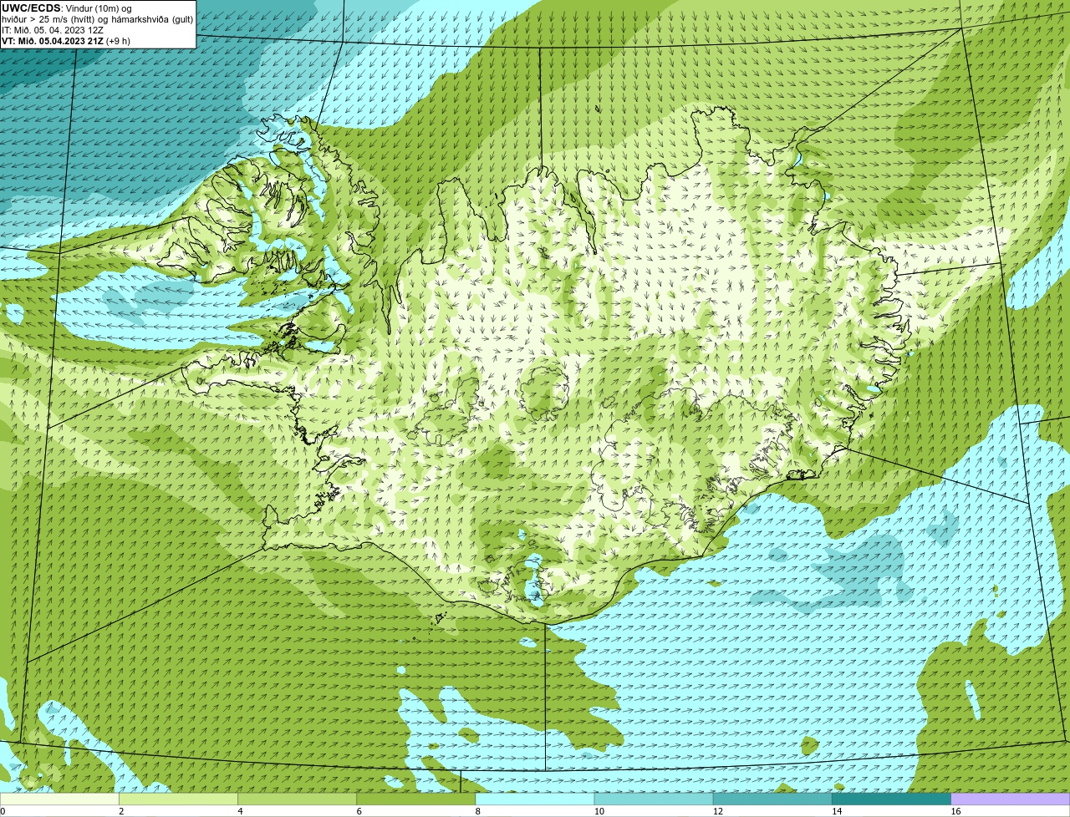Click the legend scale label '8'
1070x817 pixels.
[x=477, y=811]
